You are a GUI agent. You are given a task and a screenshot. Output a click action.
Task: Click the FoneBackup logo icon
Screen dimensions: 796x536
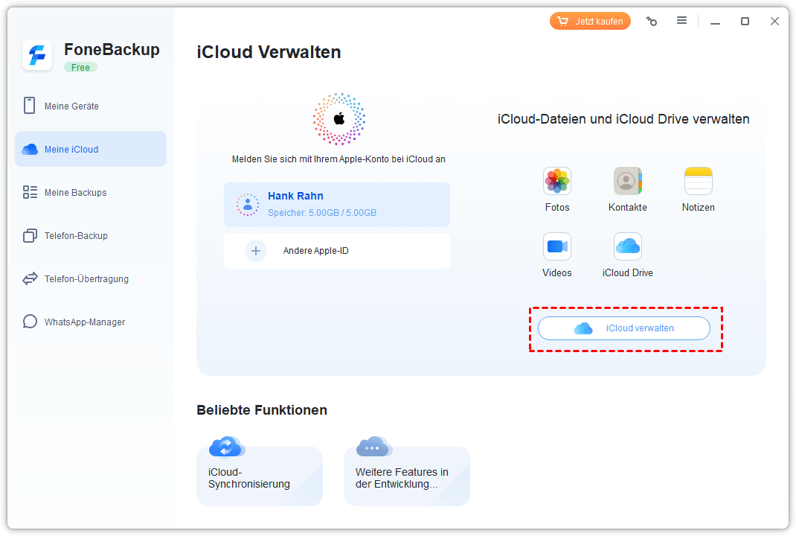point(37,56)
